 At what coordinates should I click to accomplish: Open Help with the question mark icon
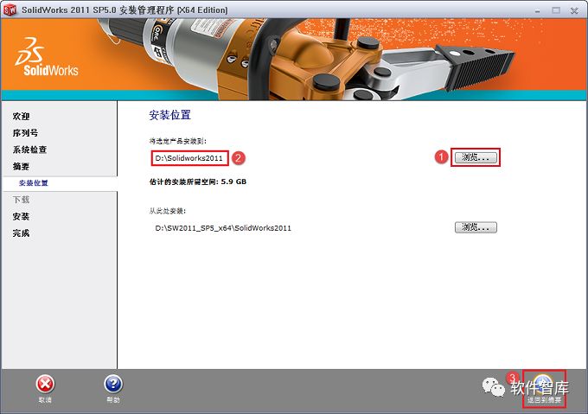click(113, 385)
